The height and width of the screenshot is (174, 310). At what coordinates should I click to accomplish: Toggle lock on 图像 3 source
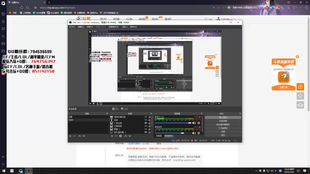coord(150,129)
